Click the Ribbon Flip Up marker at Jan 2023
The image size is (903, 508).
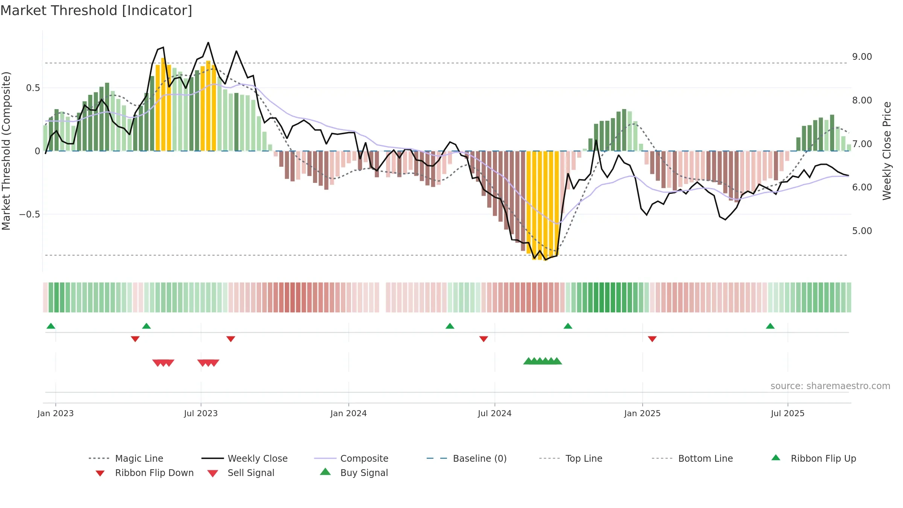(51, 326)
